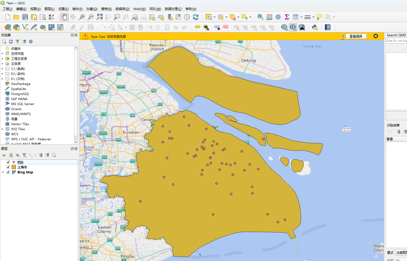Select XYZ Tiles in browser panel
This screenshot has width=407, height=261.
[x=18, y=129]
